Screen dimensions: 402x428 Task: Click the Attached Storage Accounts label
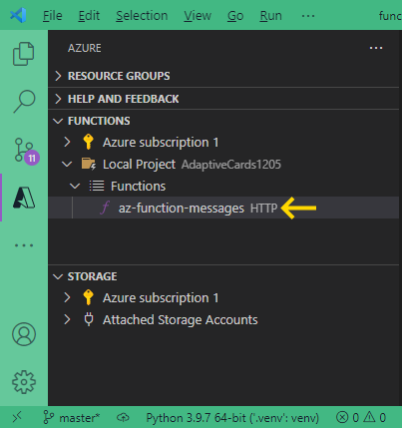pyautogui.click(x=181, y=320)
